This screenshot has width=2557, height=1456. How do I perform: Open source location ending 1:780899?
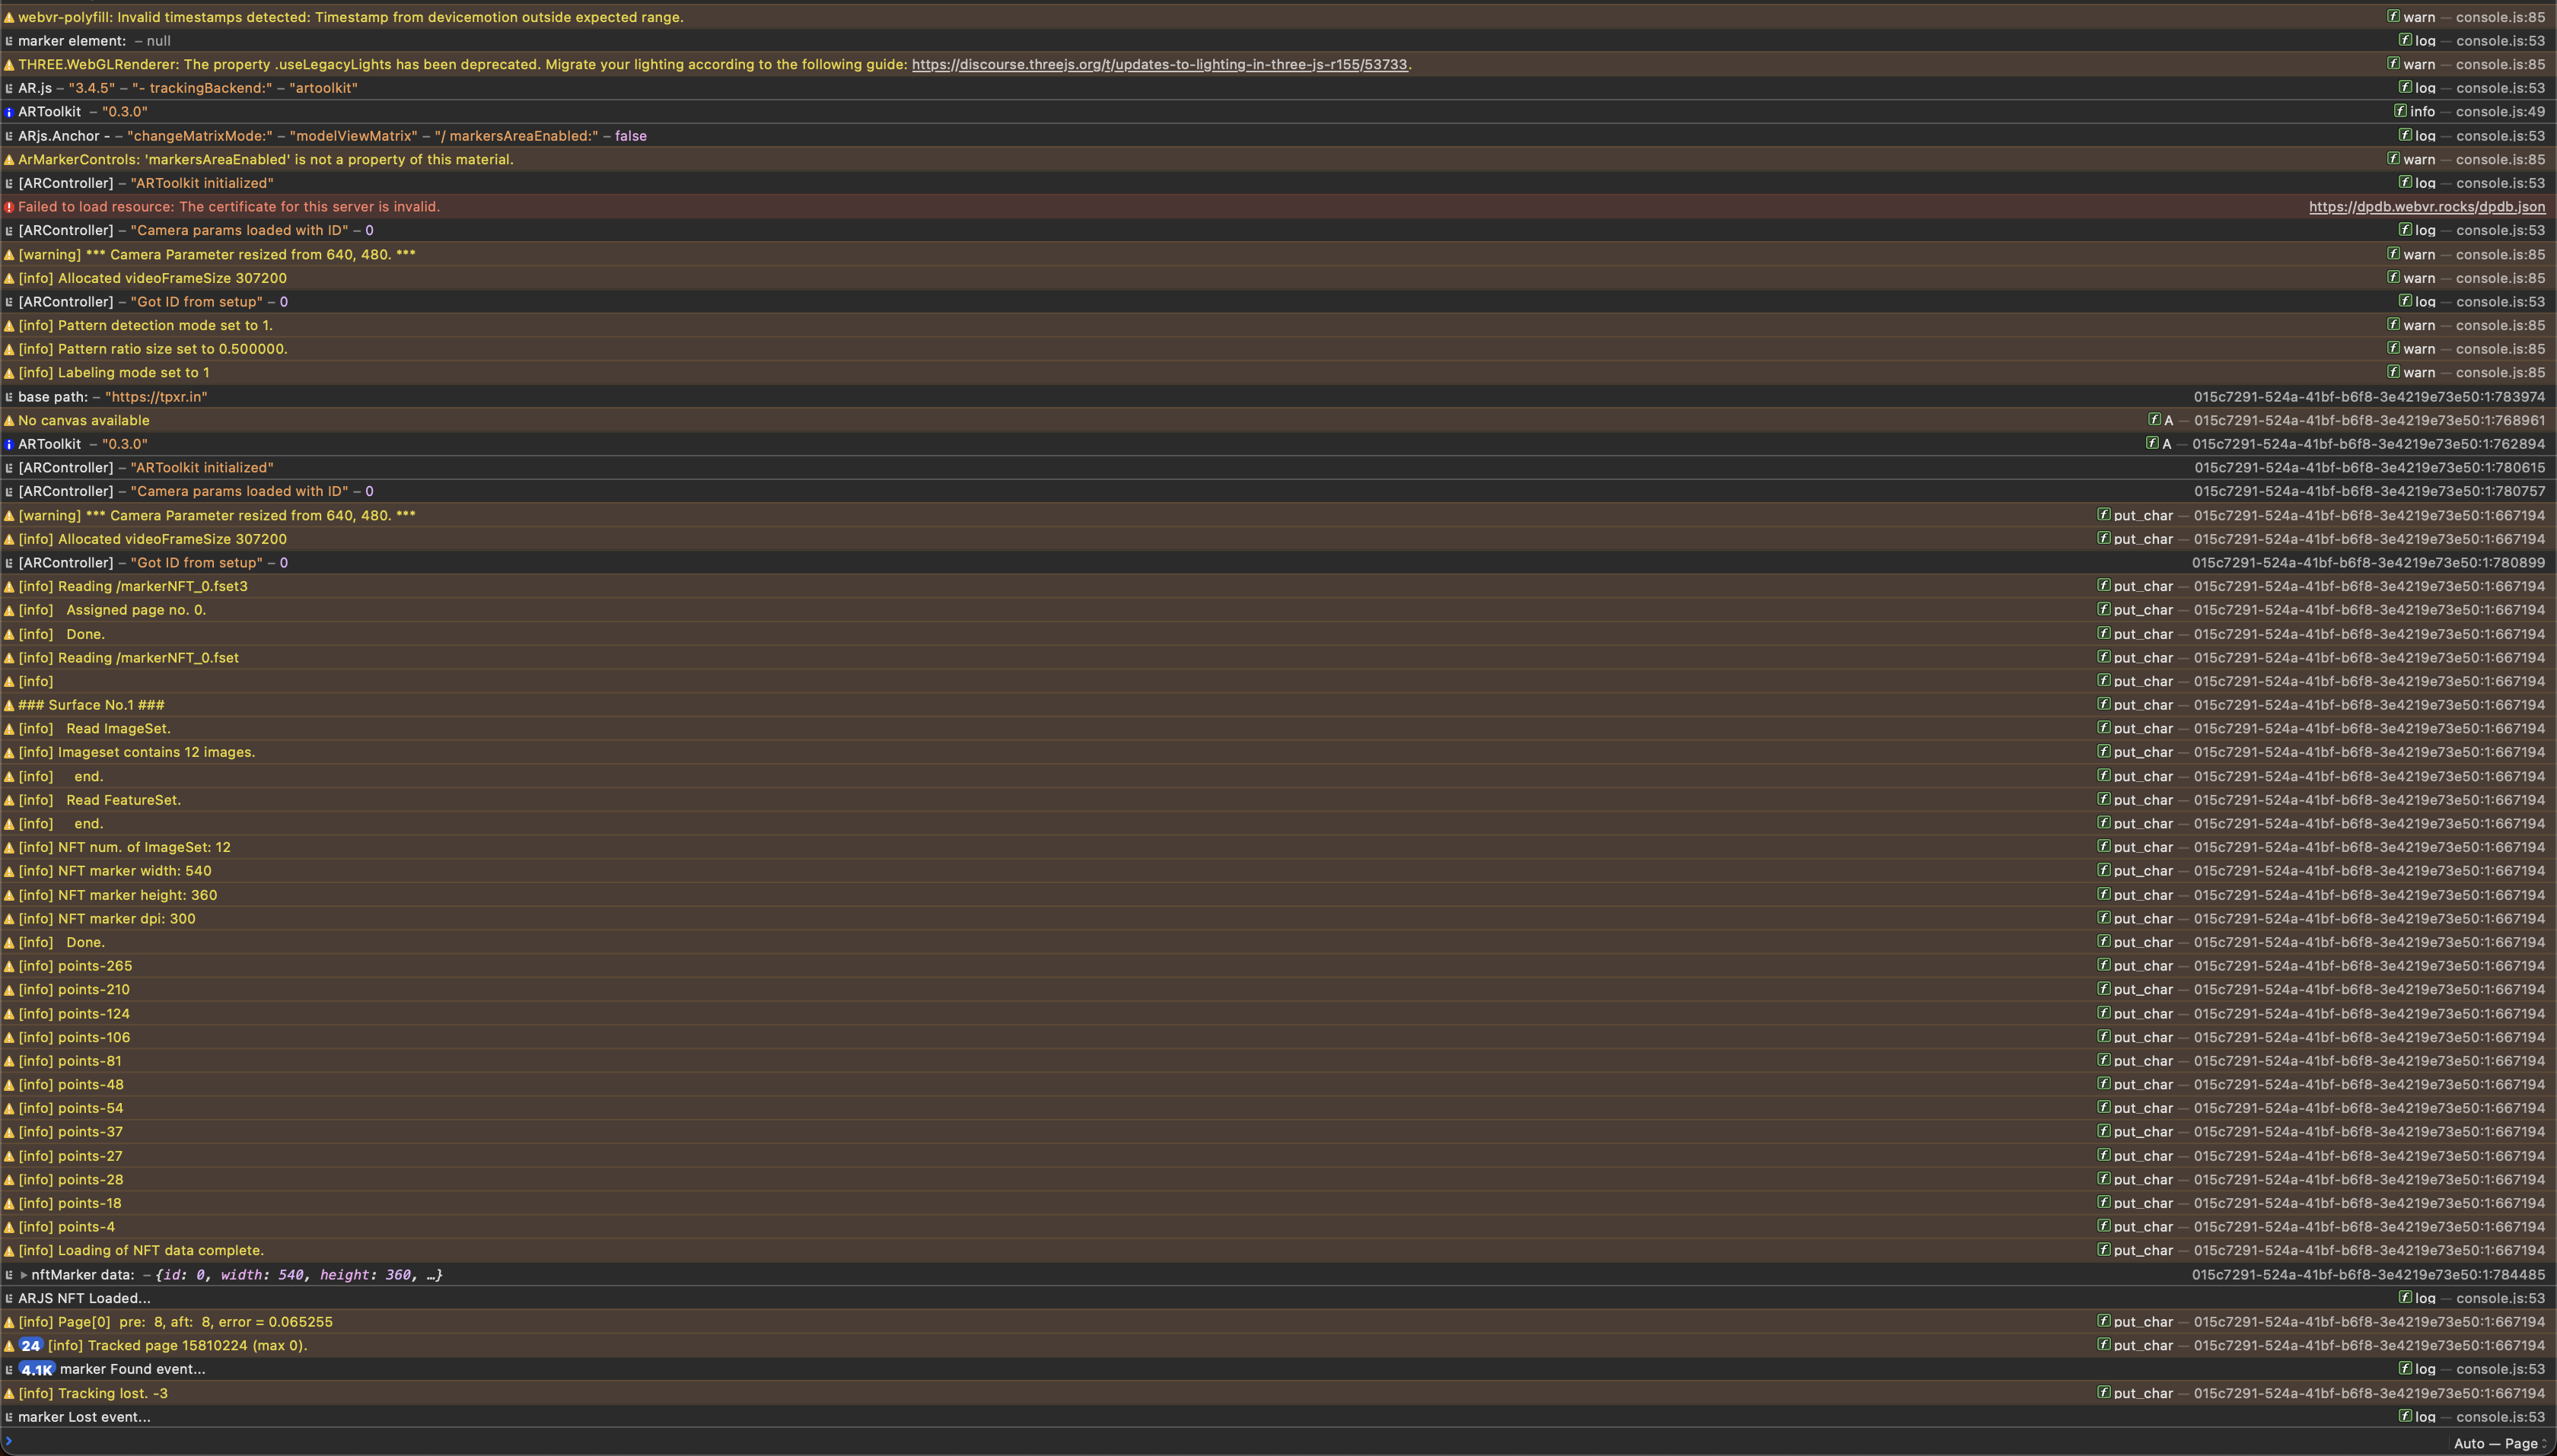(2368, 563)
